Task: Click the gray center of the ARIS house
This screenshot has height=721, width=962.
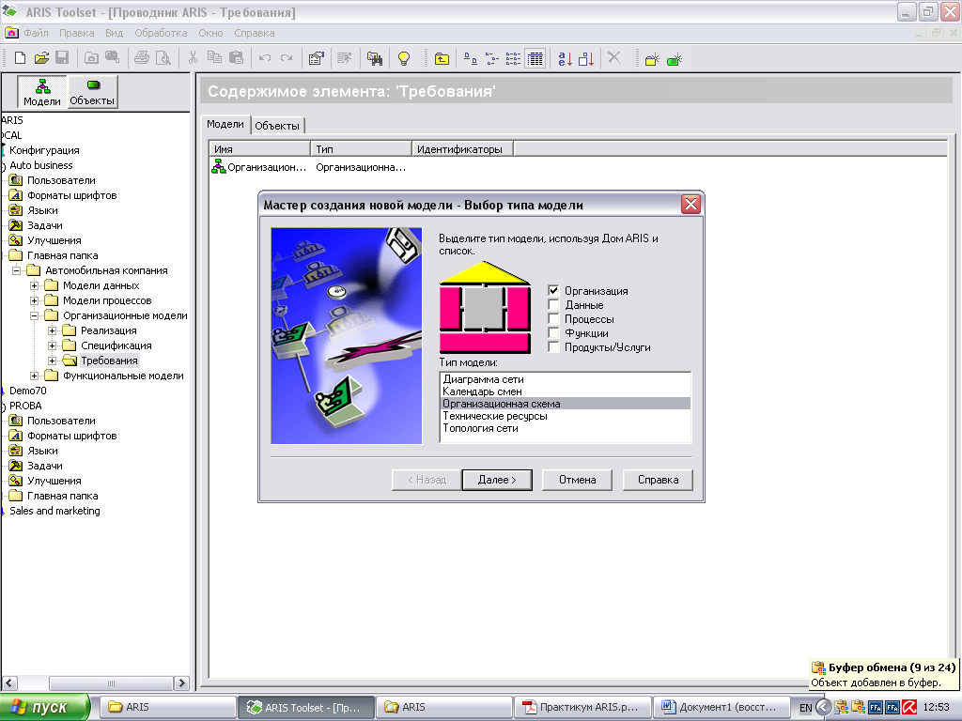Action: point(485,308)
